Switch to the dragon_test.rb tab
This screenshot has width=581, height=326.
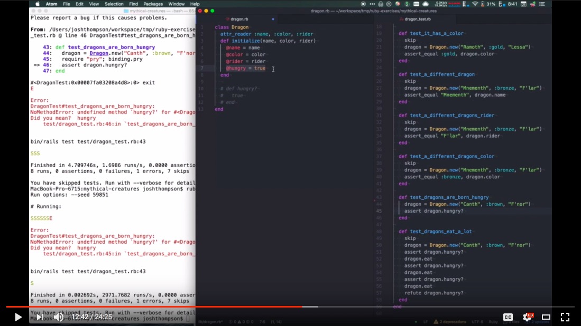417,19
